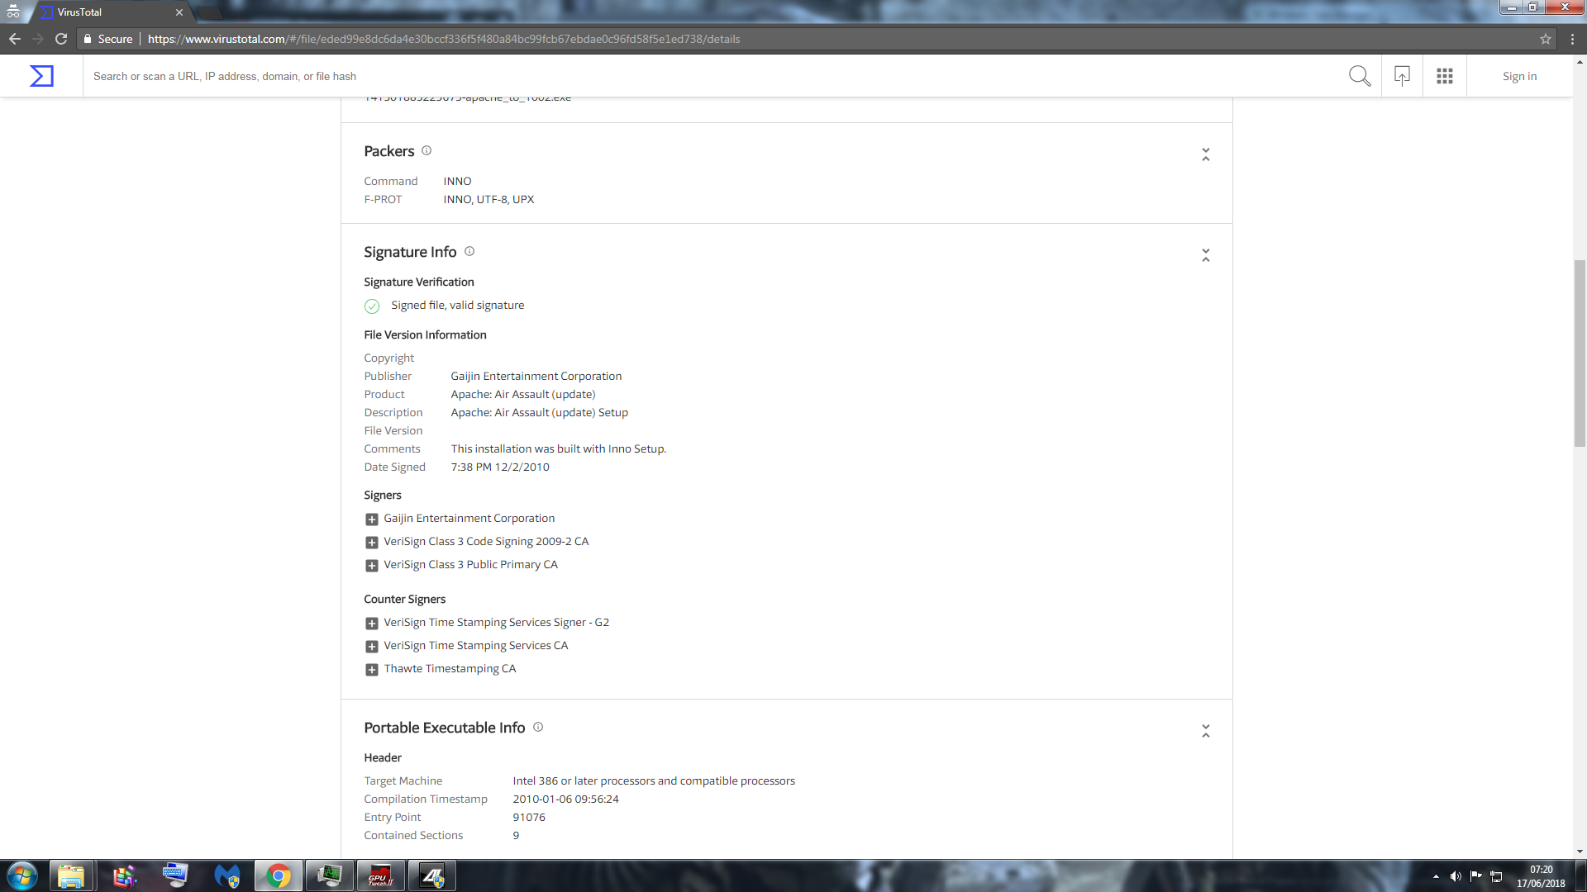Click 'Apache: Air Assault (update) Setup' description
This screenshot has height=892, width=1587.
(539, 412)
